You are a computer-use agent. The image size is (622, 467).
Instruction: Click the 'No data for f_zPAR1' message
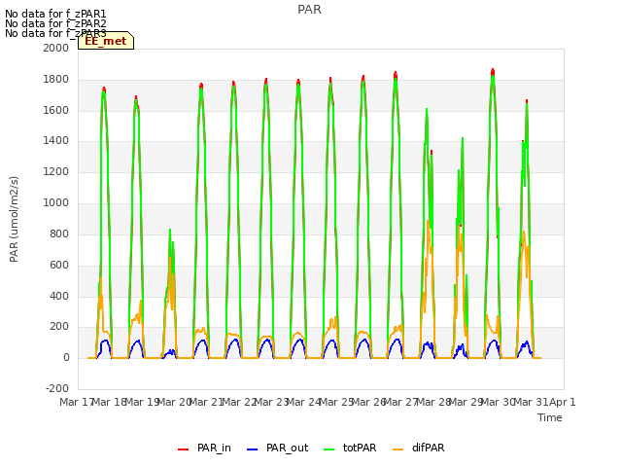(55, 15)
